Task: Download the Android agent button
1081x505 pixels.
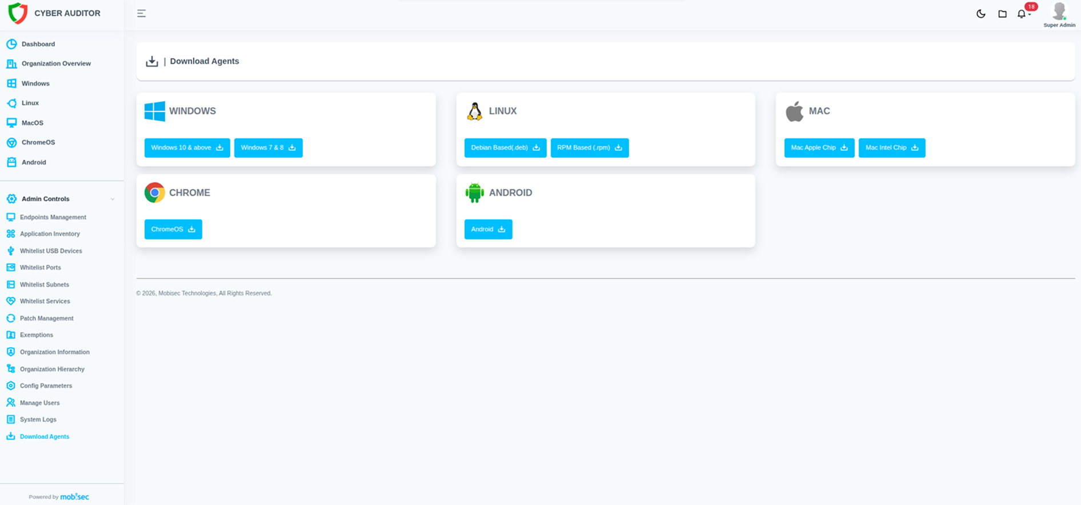Action: point(489,229)
